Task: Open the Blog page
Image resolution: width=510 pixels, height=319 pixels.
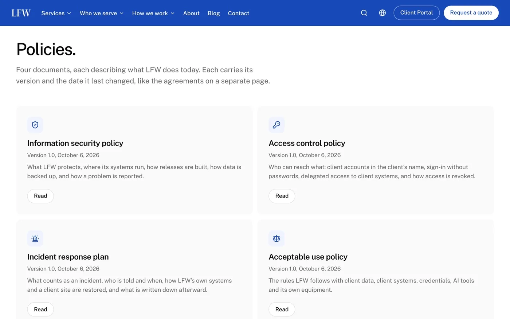Action: pos(214,13)
